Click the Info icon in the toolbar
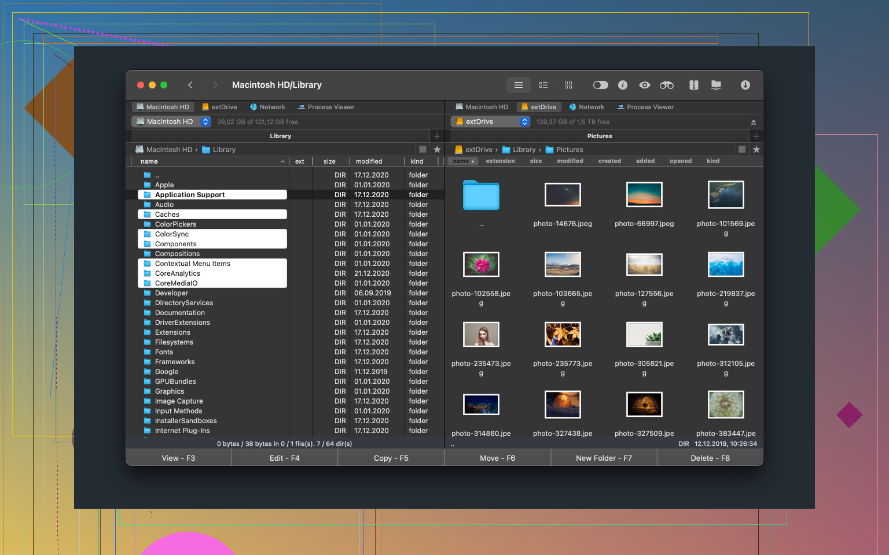 623,85
